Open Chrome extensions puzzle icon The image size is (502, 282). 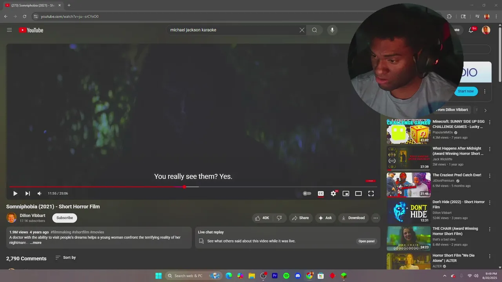449,16
